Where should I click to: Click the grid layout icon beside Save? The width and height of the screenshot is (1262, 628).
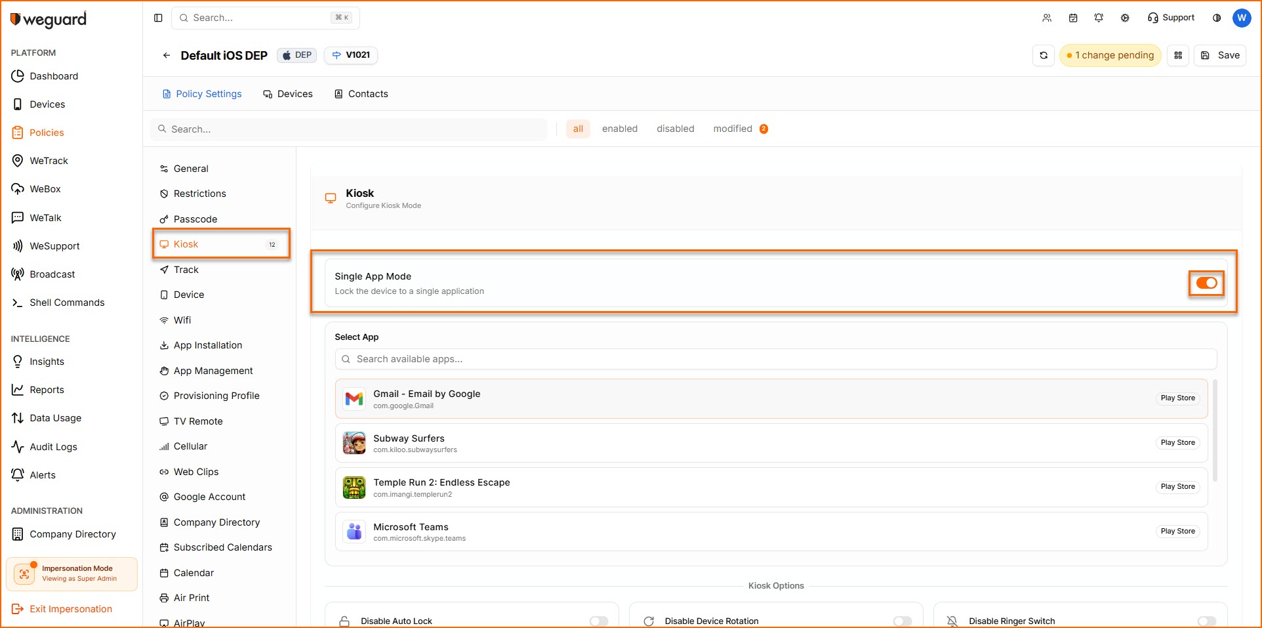(1178, 56)
